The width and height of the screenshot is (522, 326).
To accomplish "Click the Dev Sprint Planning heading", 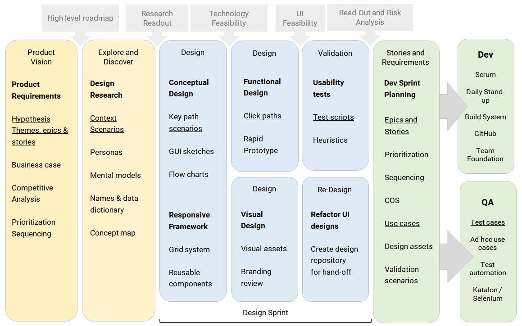I will click(402, 89).
